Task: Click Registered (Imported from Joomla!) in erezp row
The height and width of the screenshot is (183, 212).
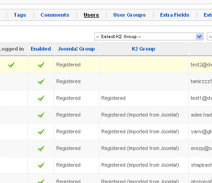Action: click(x=140, y=148)
